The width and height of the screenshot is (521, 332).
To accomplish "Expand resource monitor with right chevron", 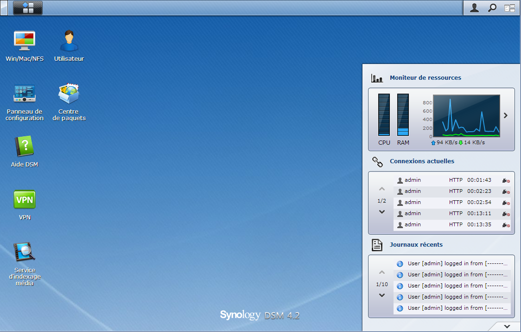I will pyautogui.click(x=506, y=115).
